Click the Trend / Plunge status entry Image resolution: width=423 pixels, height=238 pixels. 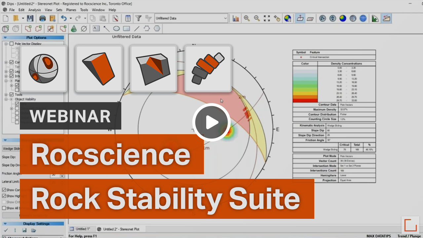click(x=409, y=236)
